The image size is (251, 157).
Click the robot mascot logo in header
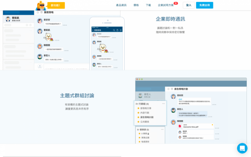click(x=41, y=6)
